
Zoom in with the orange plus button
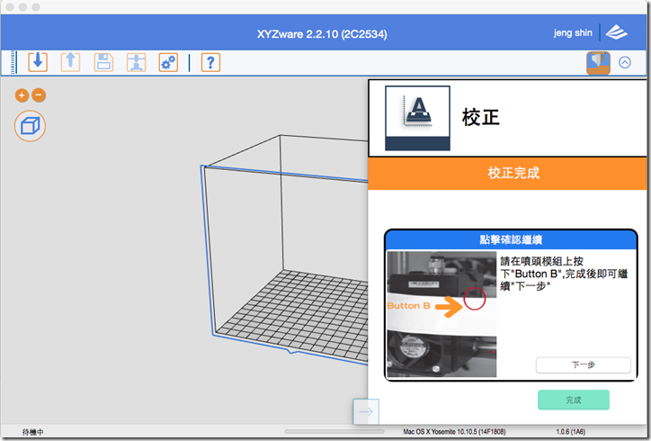(22, 95)
